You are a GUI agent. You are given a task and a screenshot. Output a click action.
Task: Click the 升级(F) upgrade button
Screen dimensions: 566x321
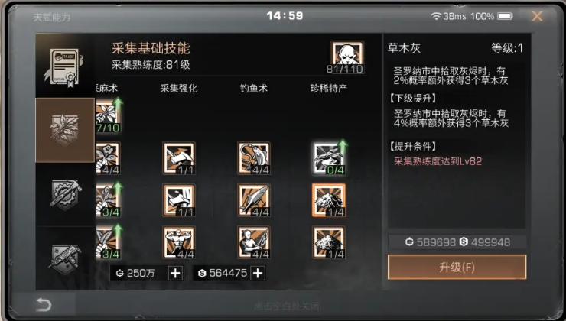pyautogui.click(x=457, y=267)
